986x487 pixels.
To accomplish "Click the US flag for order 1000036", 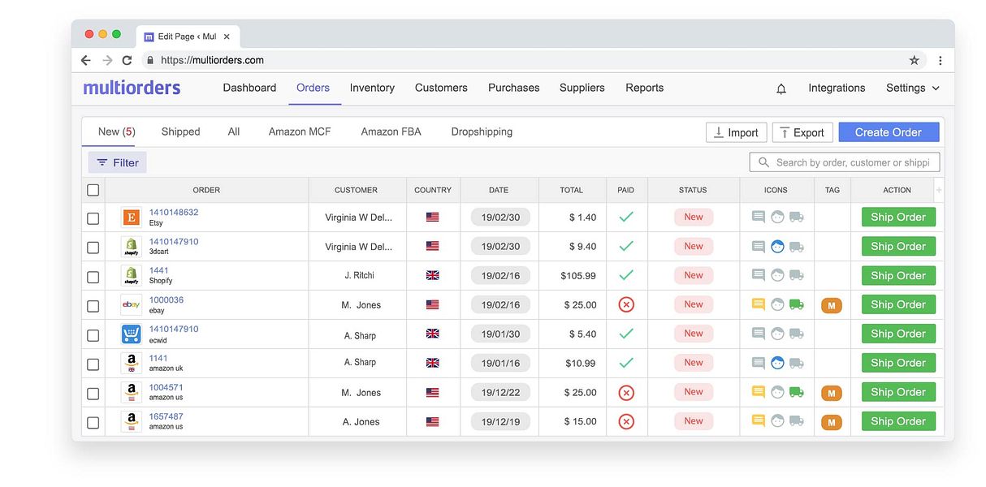I will [432, 305].
